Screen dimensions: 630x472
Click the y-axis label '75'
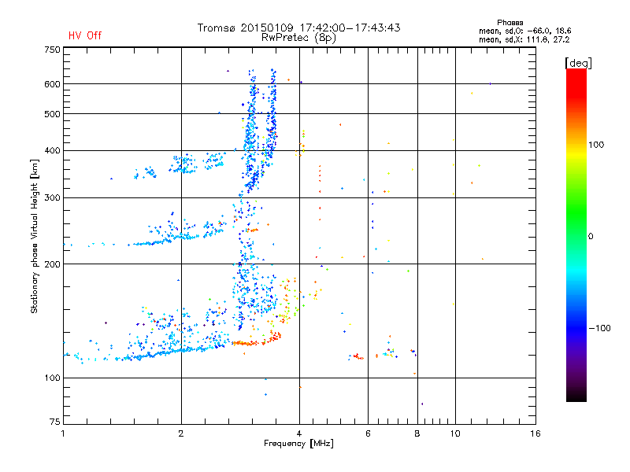coord(55,422)
